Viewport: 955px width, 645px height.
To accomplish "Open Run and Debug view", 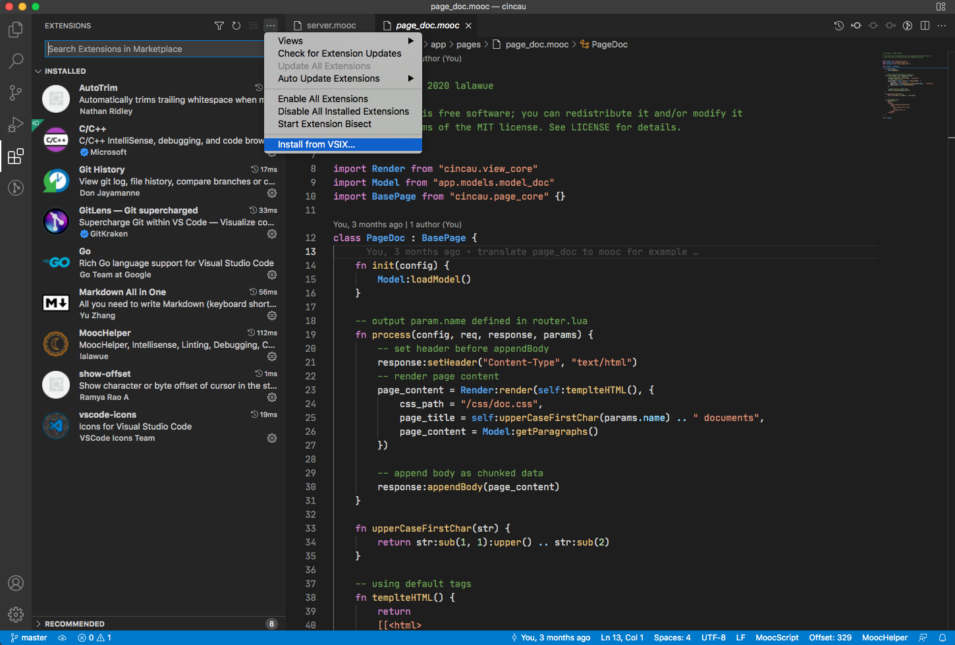I will (x=16, y=125).
